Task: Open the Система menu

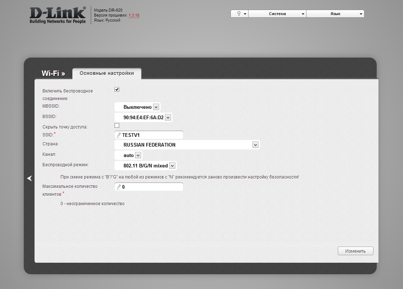Action: (277, 14)
